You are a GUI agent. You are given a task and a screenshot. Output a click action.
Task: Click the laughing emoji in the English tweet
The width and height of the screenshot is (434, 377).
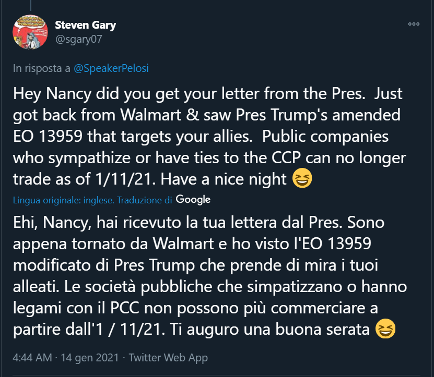pos(303,180)
